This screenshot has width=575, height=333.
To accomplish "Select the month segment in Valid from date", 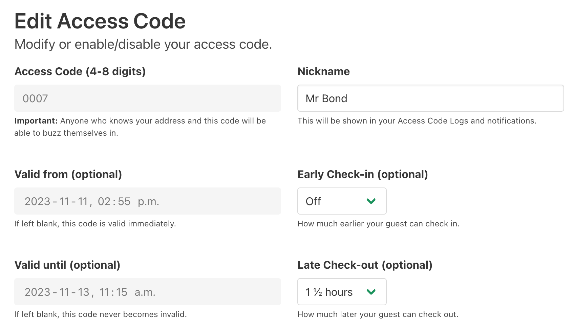I will pyautogui.click(x=64, y=202).
